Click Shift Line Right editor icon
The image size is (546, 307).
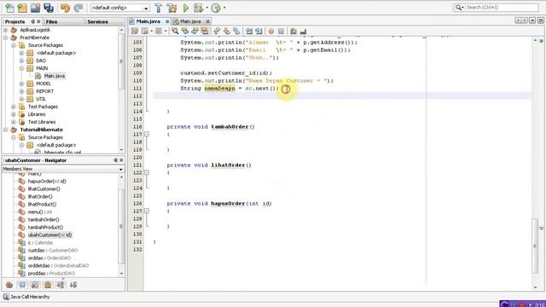[258, 32]
